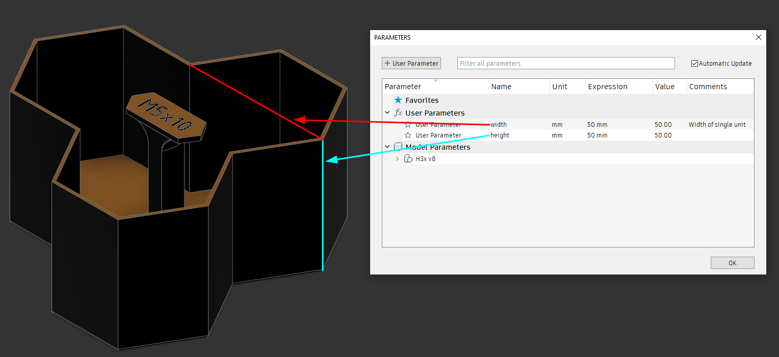
Task: Click the Parameter column header
Action: tap(403, 86)
